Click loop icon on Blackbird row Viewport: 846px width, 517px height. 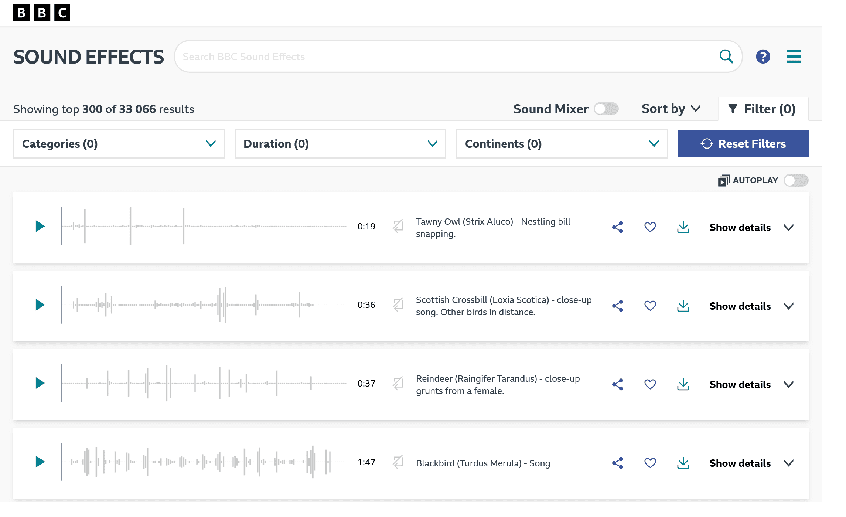(398, 462)
